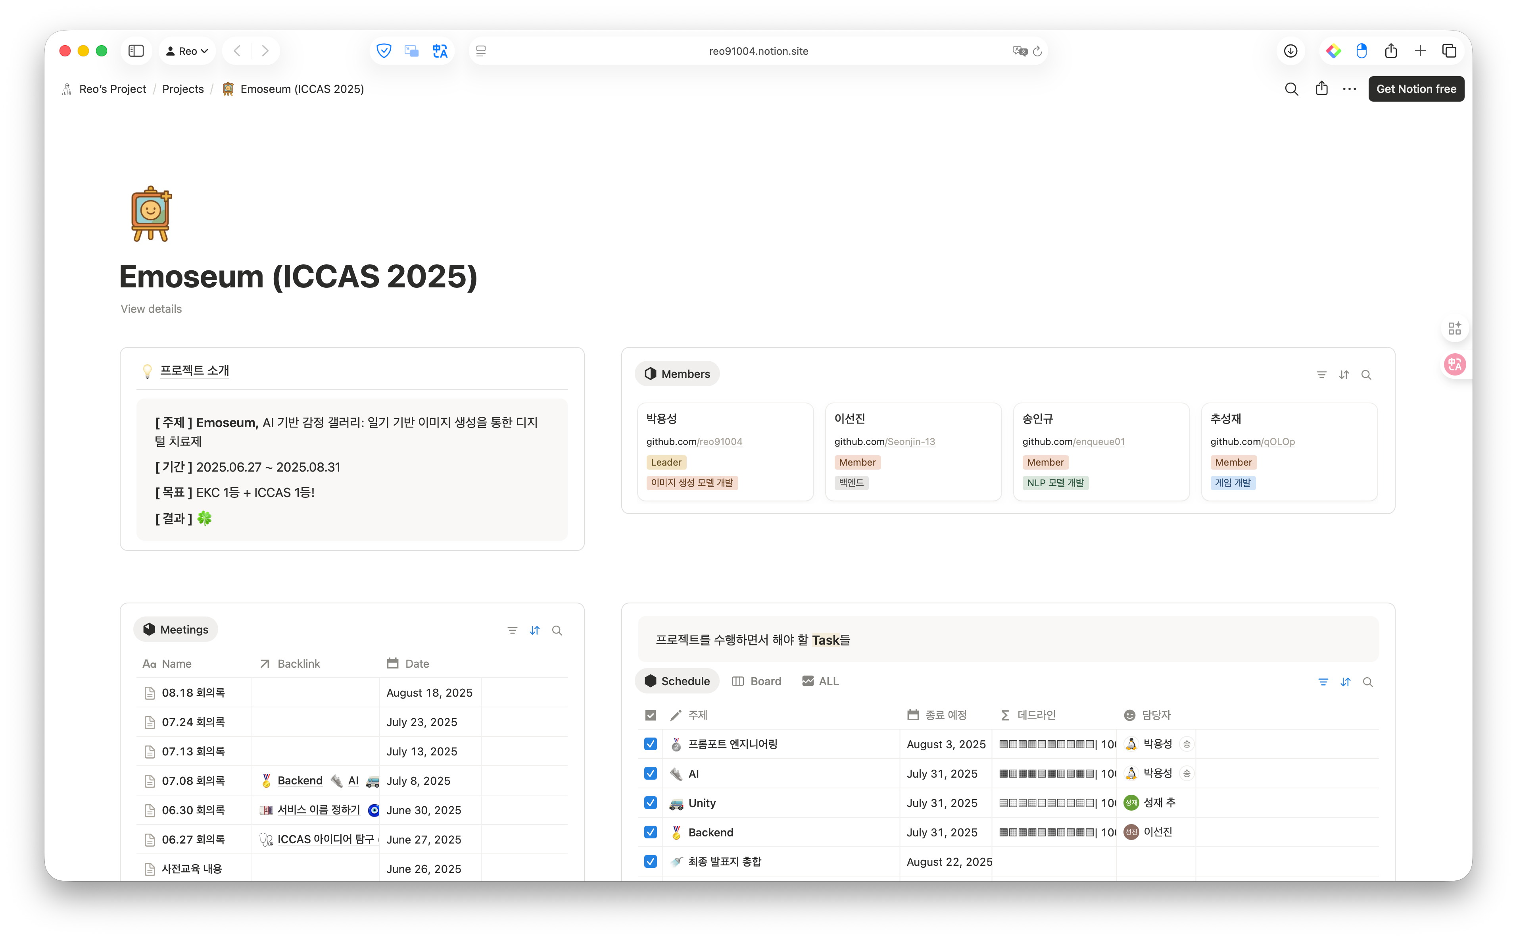Click the sort icon in Meetings panel

click(x=534, y=630)
